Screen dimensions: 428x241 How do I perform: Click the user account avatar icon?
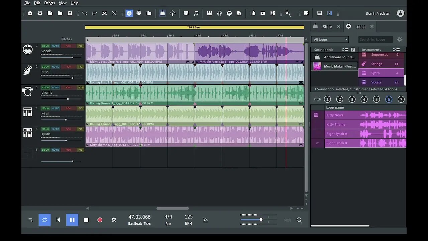tap(400, 13)
